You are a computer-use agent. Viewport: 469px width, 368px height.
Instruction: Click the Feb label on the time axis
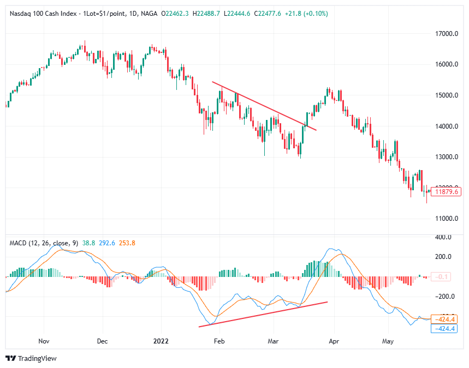(219, 341)
